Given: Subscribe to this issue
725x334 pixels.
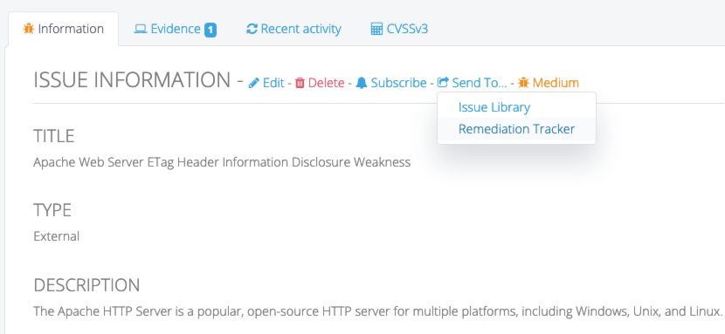Looking at the screenshot, I should click(391, 83).
